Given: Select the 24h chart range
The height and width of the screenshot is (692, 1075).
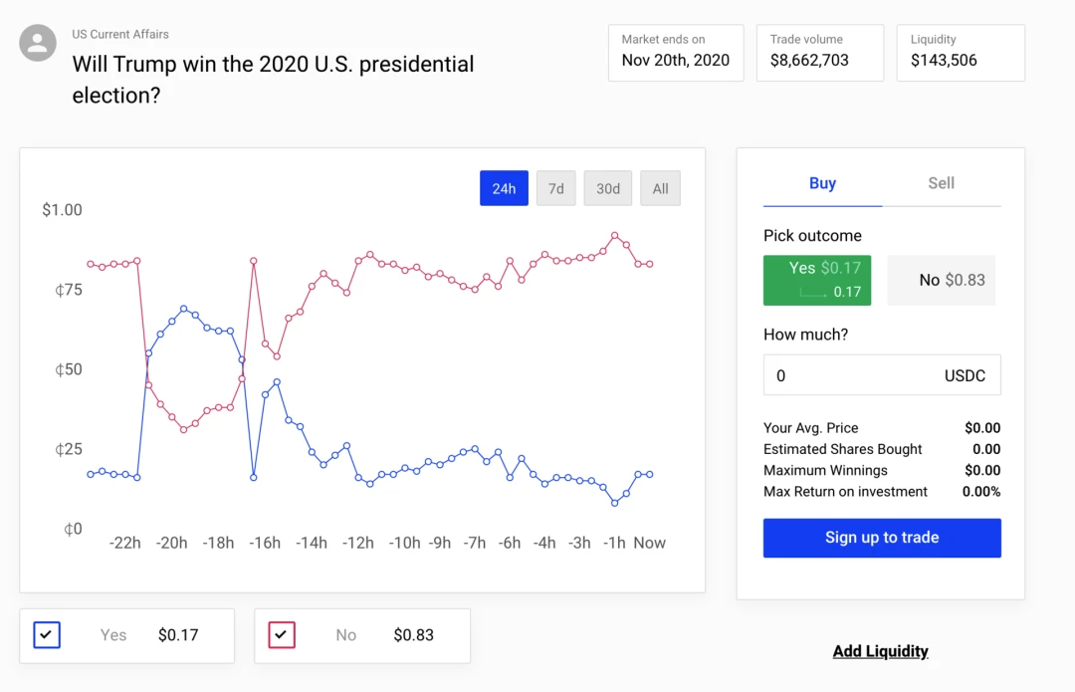Looking at the screenshot, I should 504,188.
